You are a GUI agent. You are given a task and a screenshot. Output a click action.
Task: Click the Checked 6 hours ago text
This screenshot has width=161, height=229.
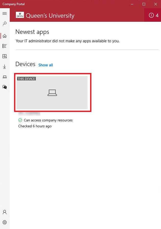(35, 126)
